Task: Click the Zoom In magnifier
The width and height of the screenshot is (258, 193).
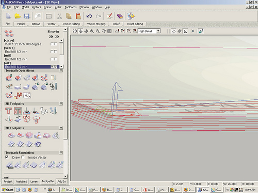Action: [x=92, y=31]
